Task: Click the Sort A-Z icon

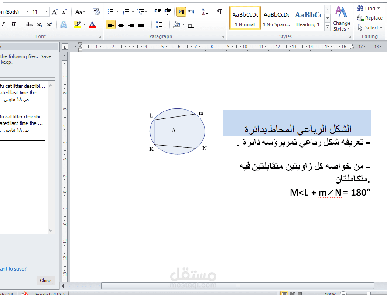Action: [x=205, y=12]
